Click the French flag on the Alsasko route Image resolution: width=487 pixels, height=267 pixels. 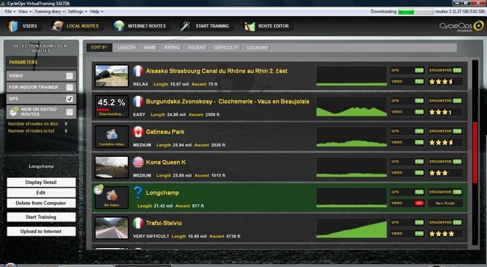pyautogui.click(x=138, y=71)
